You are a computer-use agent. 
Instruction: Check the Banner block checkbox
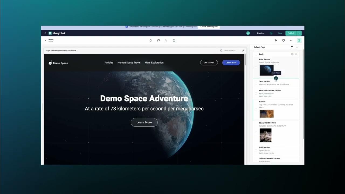[x=256, y=110]
